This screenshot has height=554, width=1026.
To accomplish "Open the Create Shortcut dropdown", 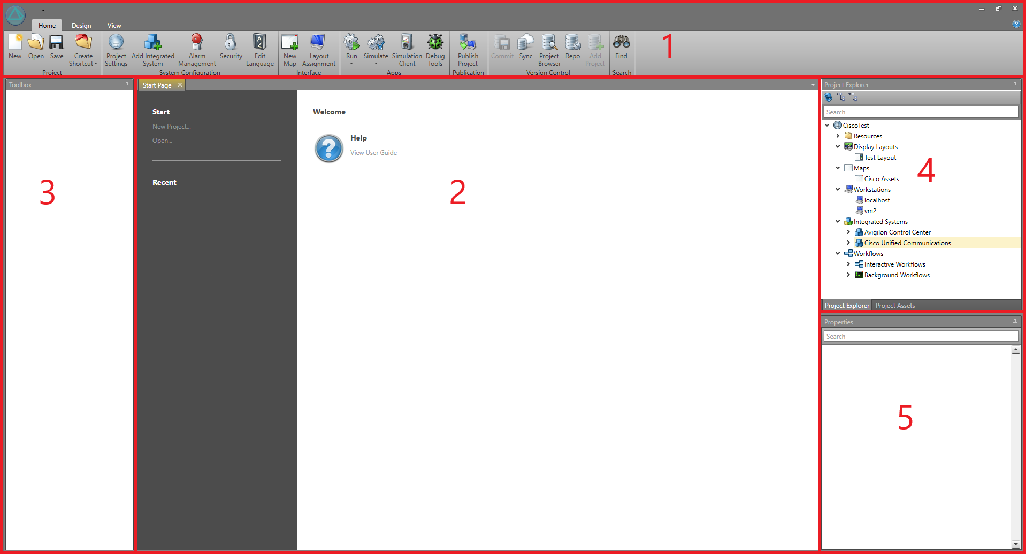I will pyautogui.click(x=83, y=64).
